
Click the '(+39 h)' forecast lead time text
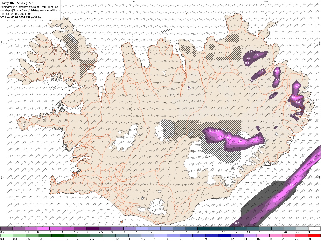[x=36, y=17]
